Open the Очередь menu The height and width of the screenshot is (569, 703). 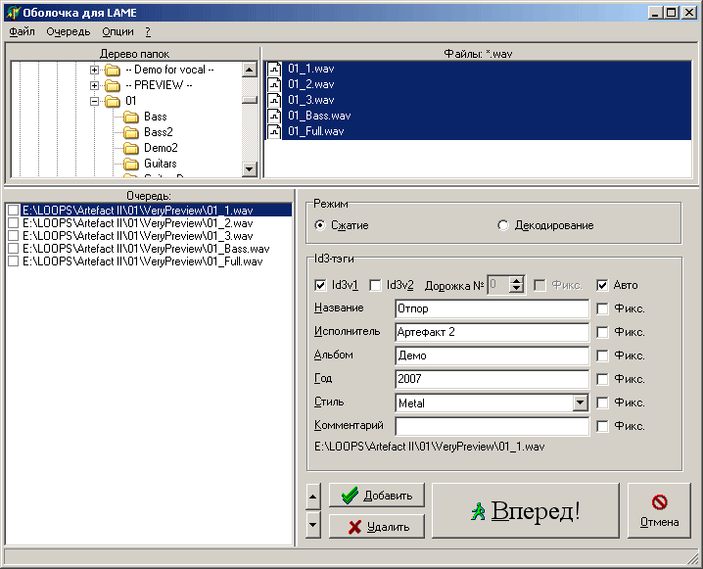tap(69, 32)
